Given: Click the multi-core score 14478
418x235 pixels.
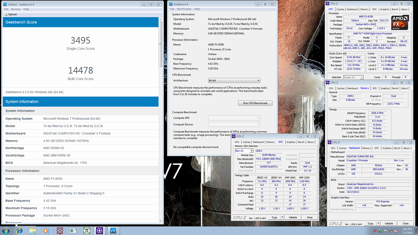Looking at the screenshot, I should tap(80, 70).
